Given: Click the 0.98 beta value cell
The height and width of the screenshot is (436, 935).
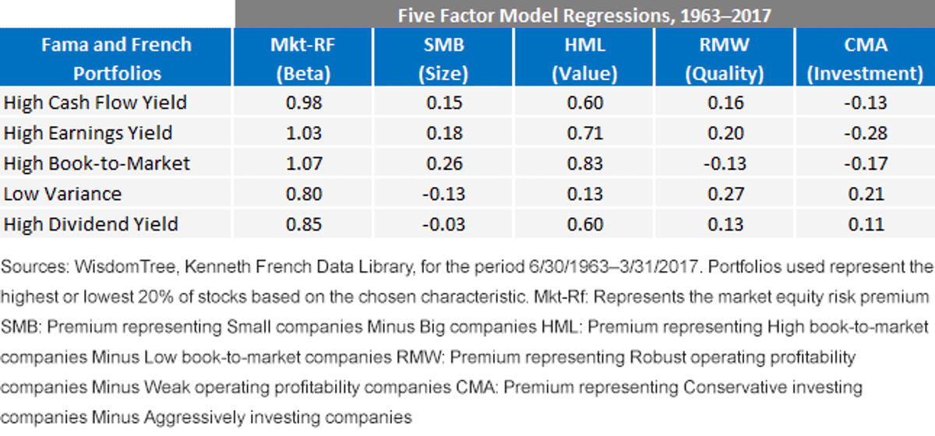Looking at the screenshot, I should coord(305,103).
